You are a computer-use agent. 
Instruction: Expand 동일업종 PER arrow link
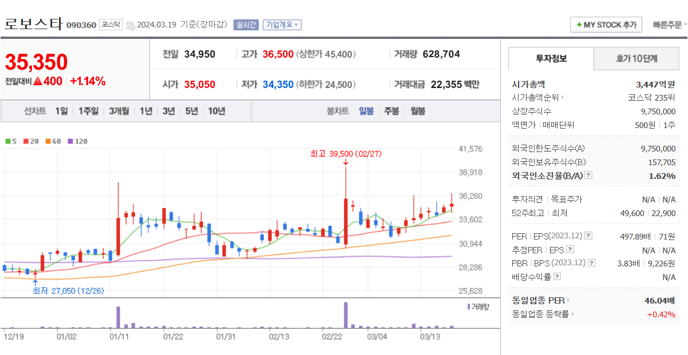tap(568, 300)
